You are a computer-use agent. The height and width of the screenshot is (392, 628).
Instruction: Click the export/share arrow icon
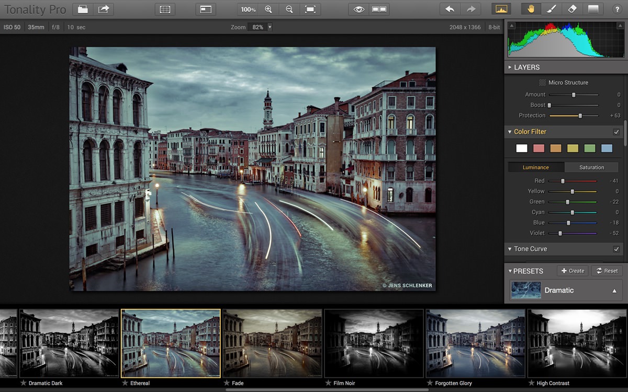click(x=104, y=9)
